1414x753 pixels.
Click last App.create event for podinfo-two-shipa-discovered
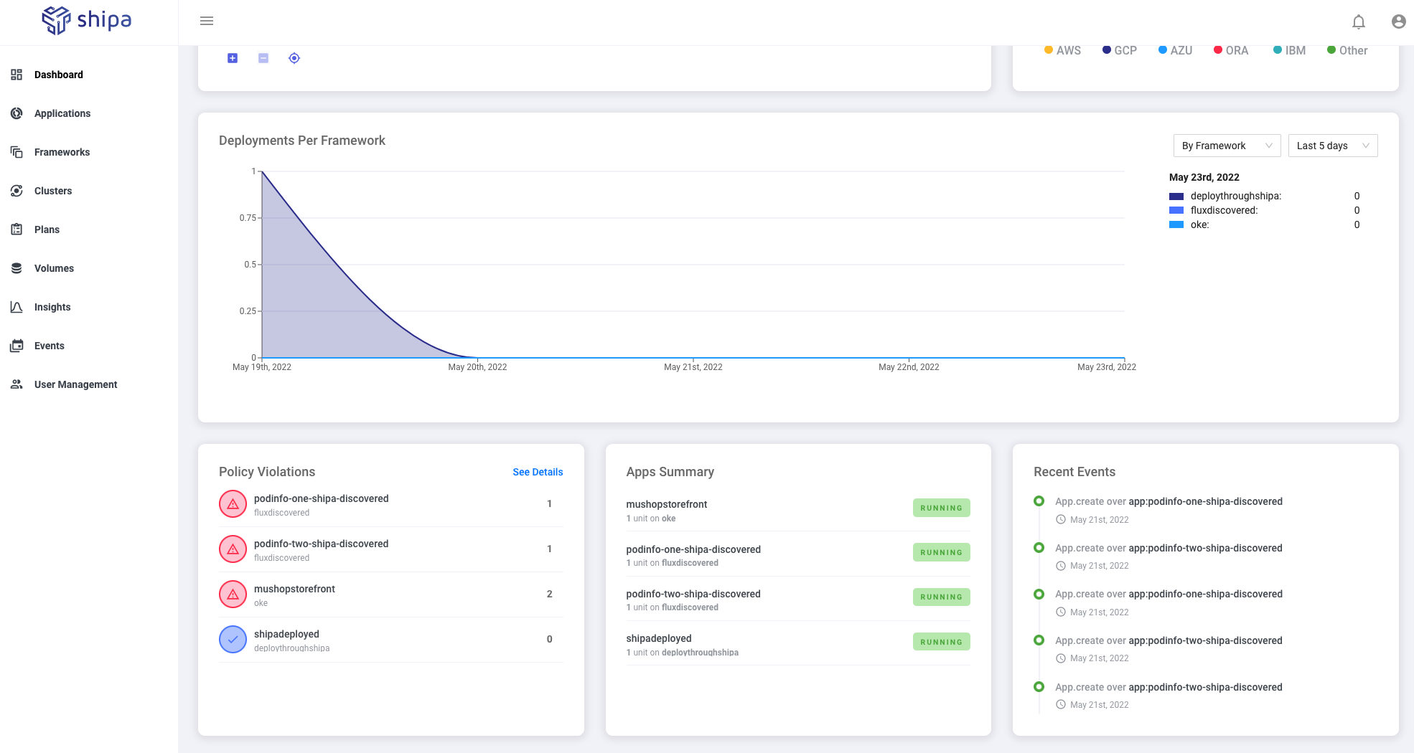(x=1169, y=687)
